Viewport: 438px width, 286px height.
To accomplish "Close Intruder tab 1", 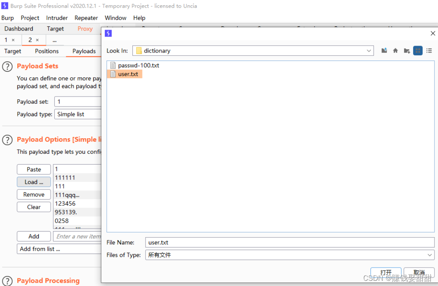I will 13,40.
